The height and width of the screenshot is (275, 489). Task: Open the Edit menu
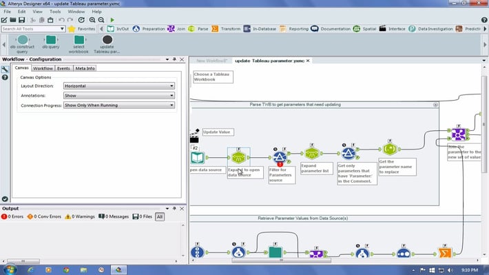[x=21, y=12]
